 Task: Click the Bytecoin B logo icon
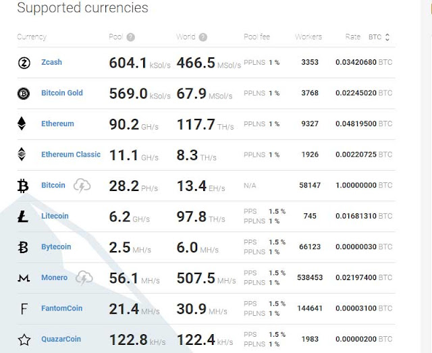23,247
